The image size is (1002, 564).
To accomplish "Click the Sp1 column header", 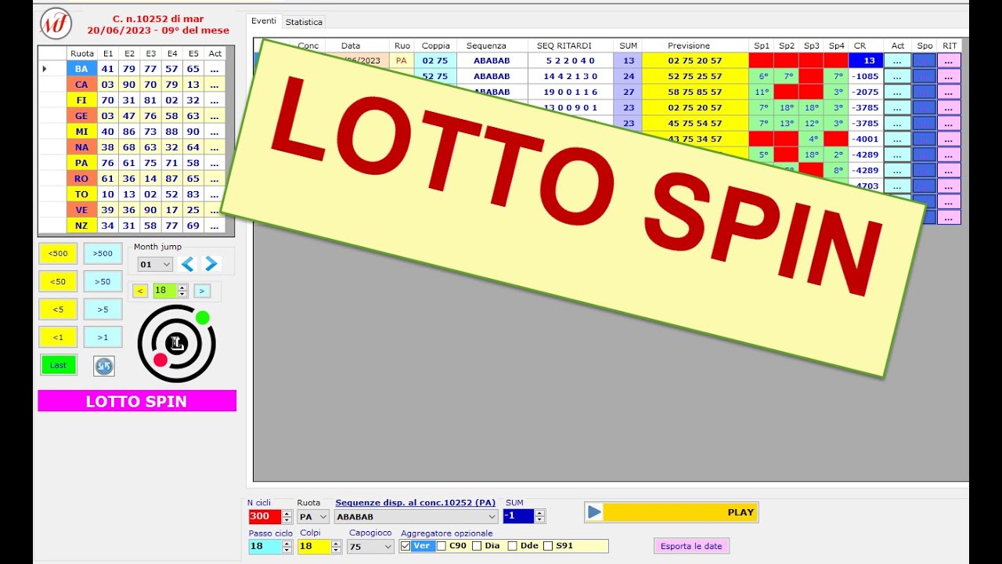I will (761, 45).
